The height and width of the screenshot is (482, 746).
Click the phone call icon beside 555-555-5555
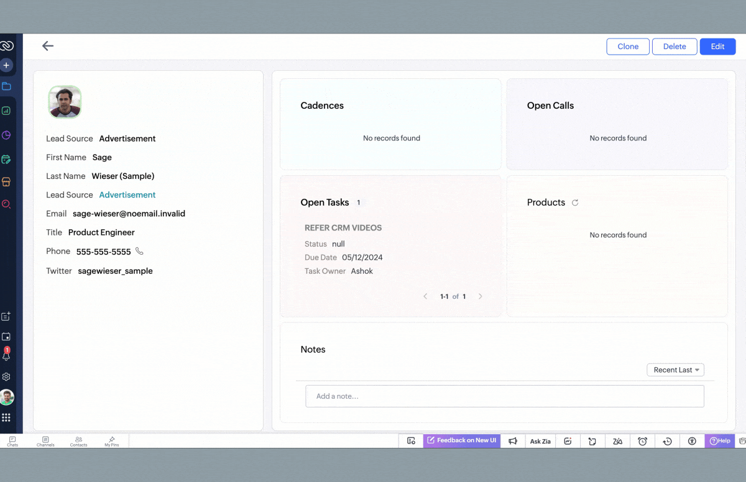click(139, 252)
